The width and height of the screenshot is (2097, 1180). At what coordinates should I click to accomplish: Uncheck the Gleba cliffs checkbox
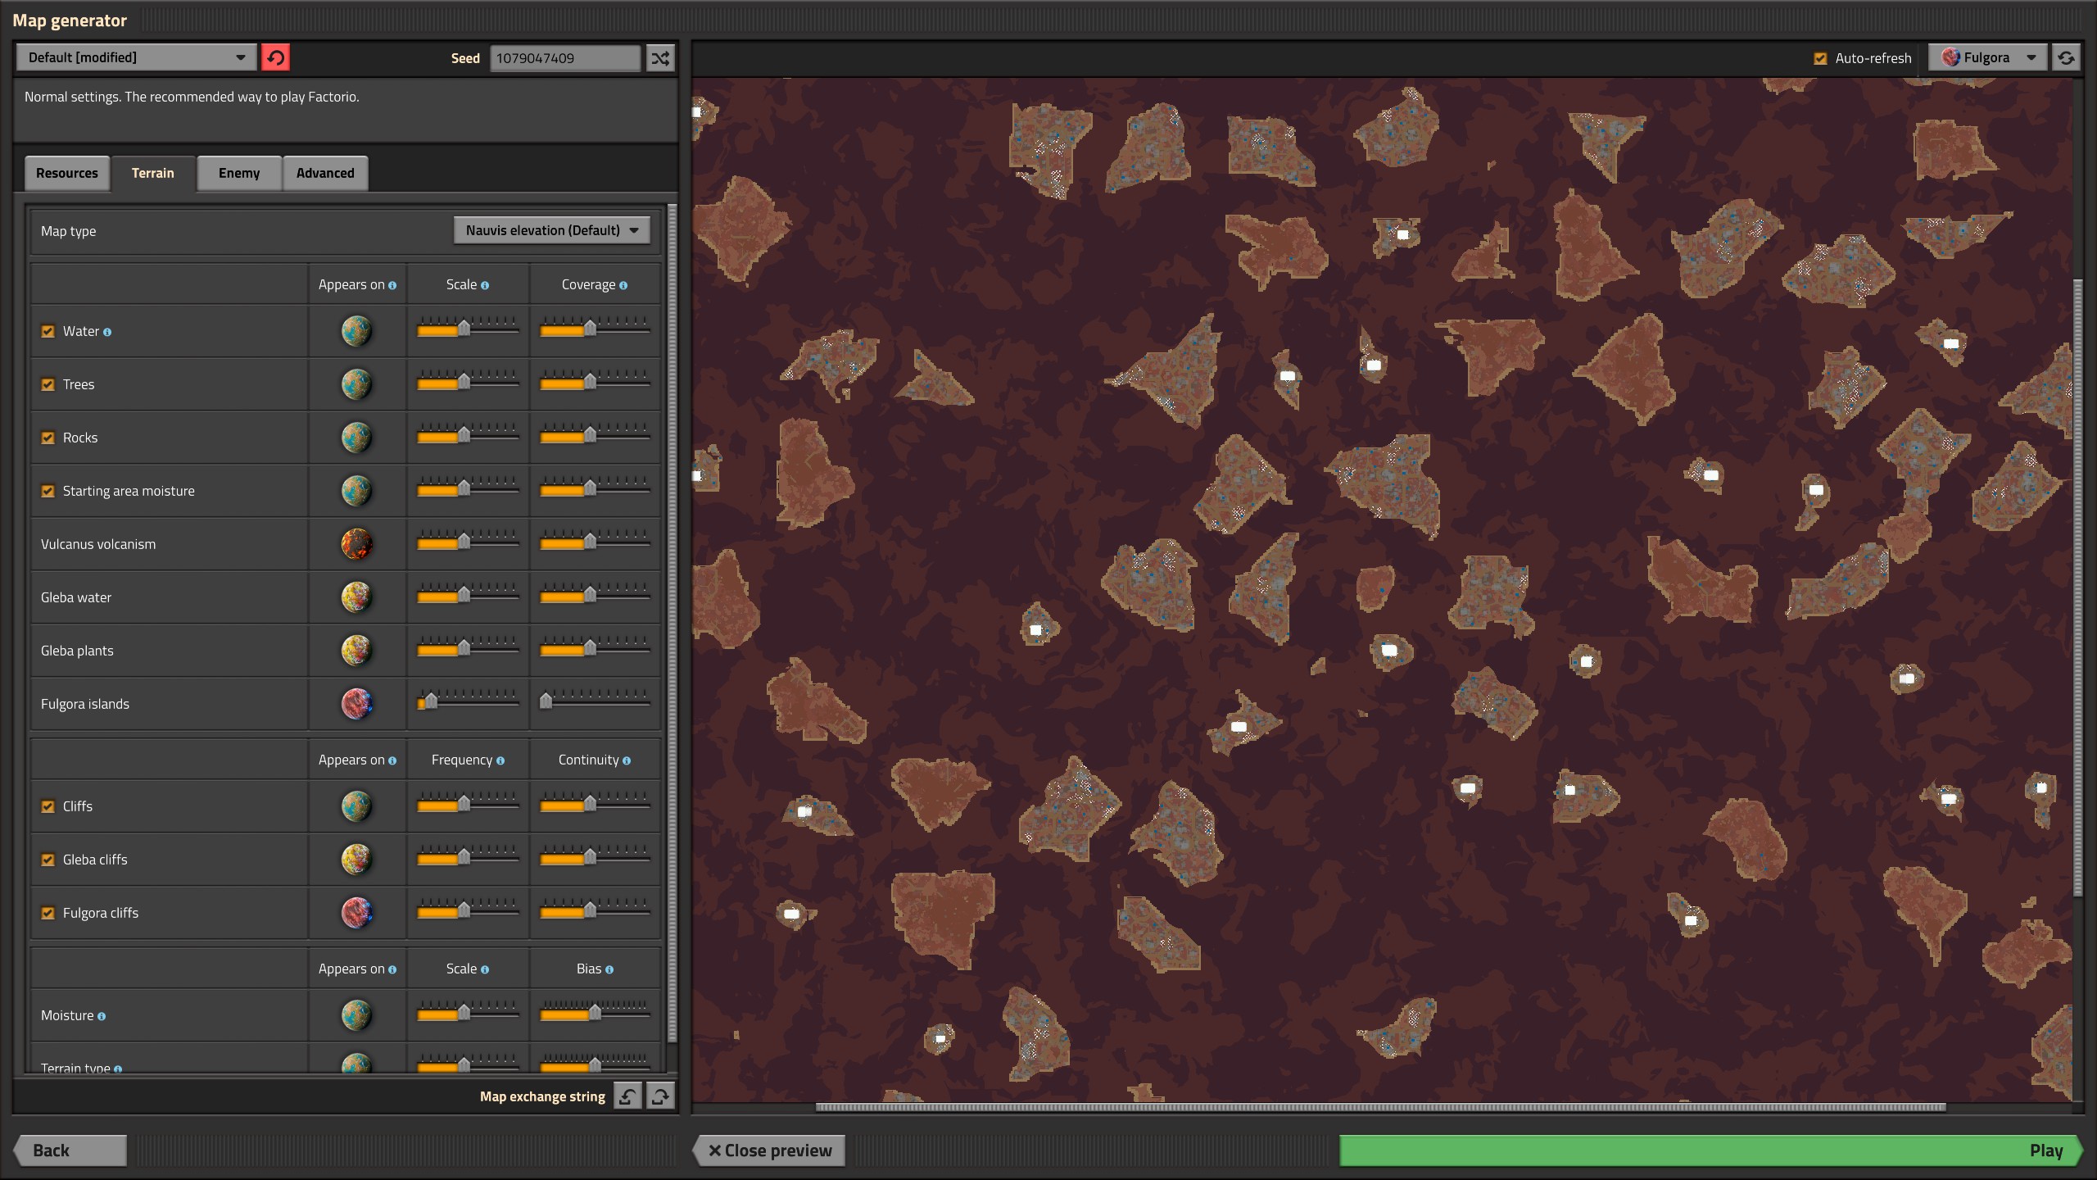[x=48, y=860]
